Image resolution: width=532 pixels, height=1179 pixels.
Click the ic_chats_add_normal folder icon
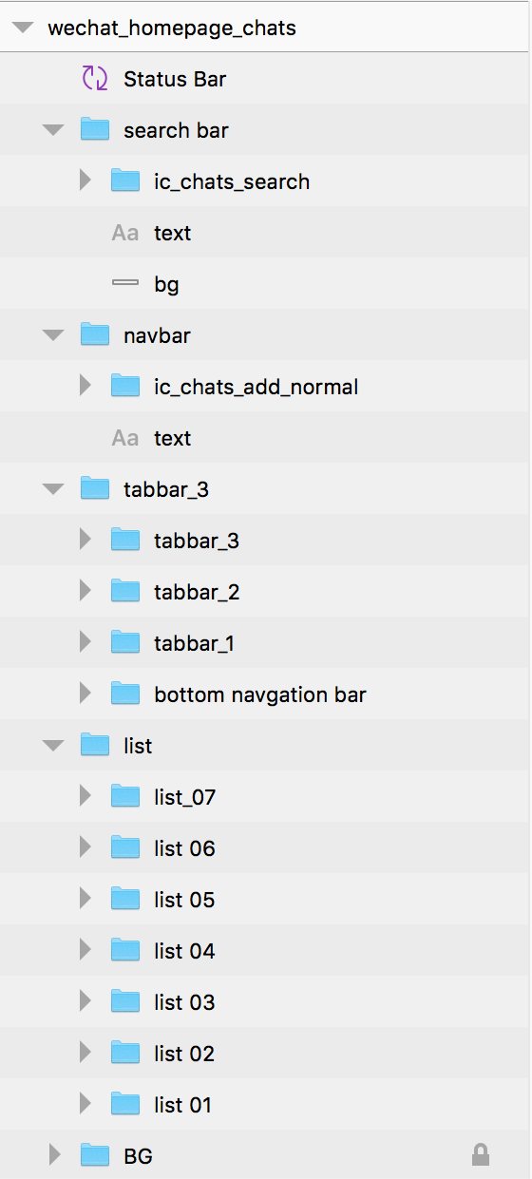pos(125,387)
